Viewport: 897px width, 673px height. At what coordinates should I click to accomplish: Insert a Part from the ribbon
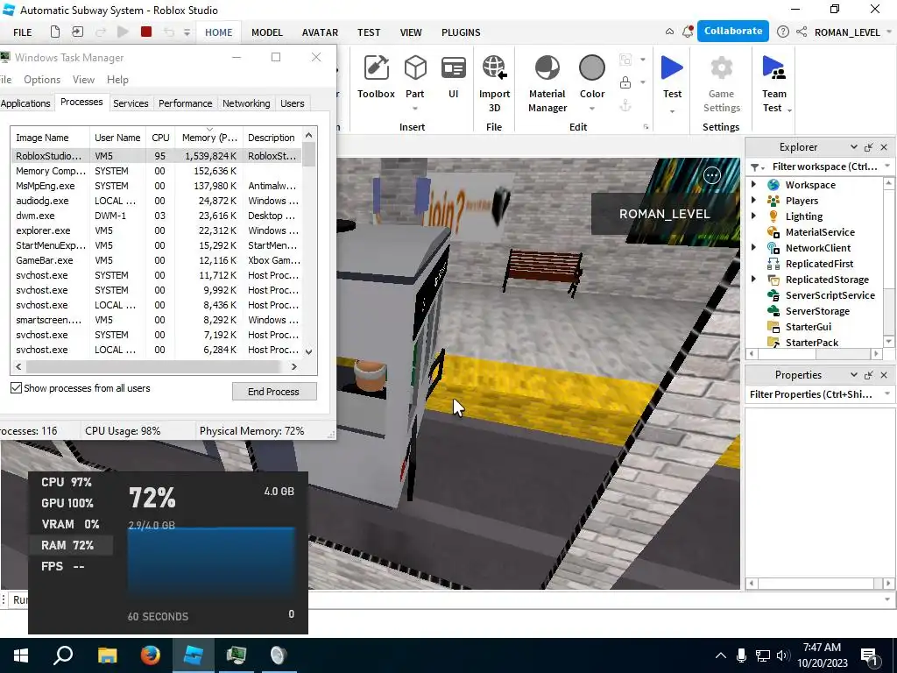pos(415,67)
